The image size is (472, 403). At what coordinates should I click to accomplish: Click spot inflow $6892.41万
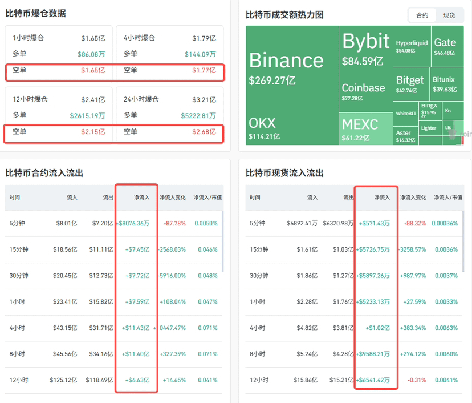[x=302, y=223]
